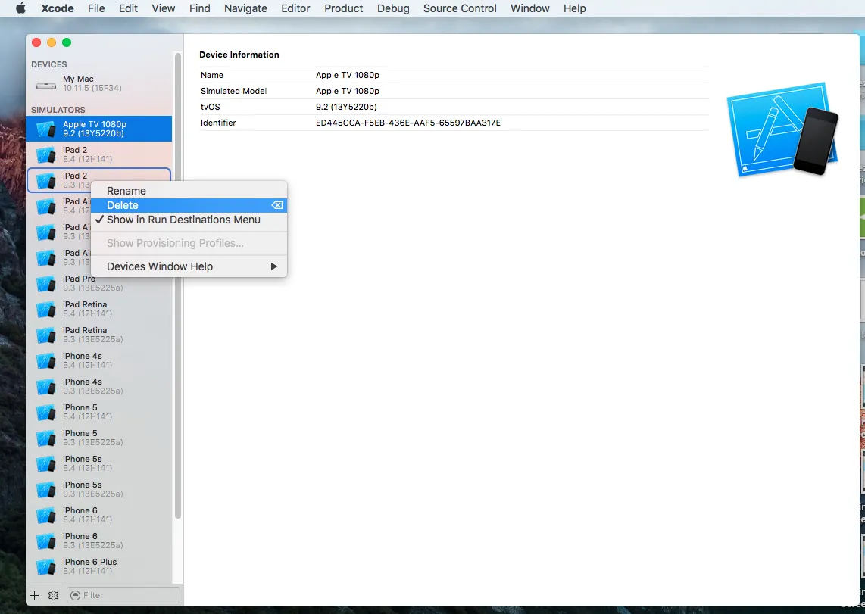Click the large Xcode simulator artwork icon
This screenshot has height=614, width=865.
point(782,129)
